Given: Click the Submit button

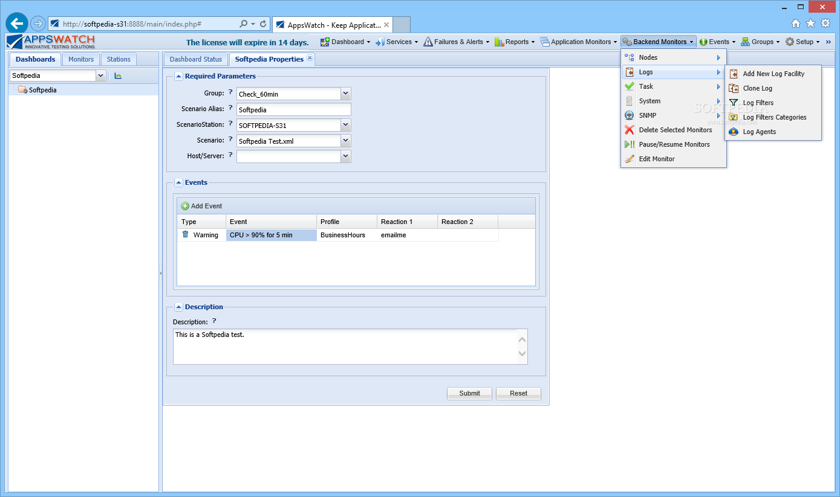Looking at the screenshot, I should click(x=469, y=393).
